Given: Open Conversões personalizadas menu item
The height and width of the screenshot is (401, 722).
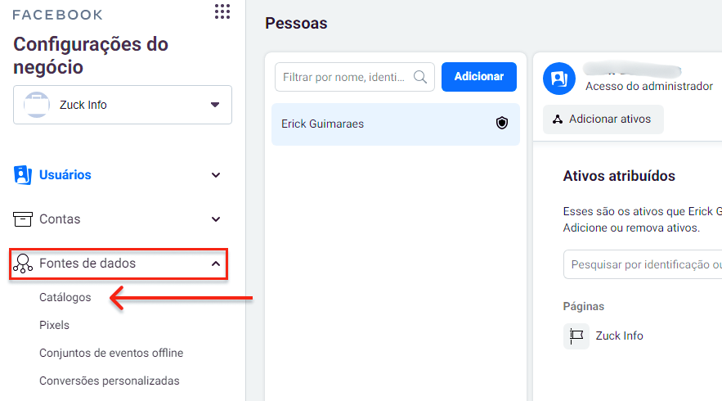Looking at the screenshot, I should 110,381.
